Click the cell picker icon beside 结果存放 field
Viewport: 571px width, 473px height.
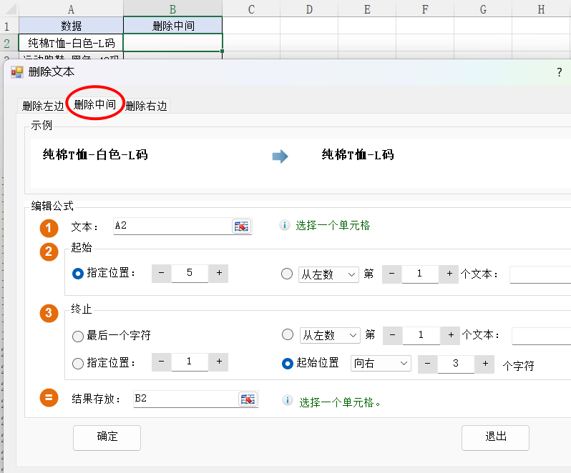coord(248,399)
